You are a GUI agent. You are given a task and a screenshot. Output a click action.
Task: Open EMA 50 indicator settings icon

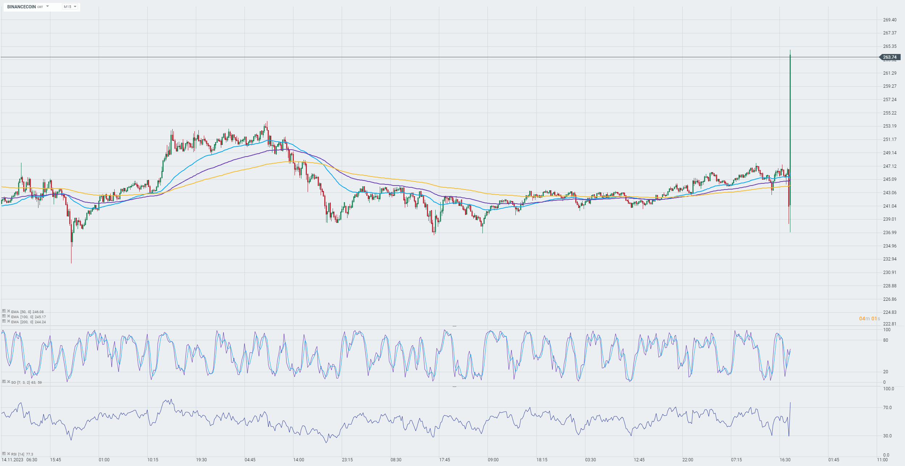click(x=4, y=311)
